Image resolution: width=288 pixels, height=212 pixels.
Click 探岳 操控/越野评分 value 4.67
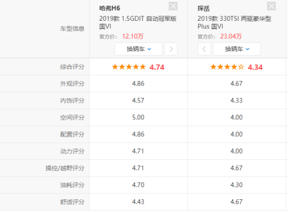tap(237, 168)
